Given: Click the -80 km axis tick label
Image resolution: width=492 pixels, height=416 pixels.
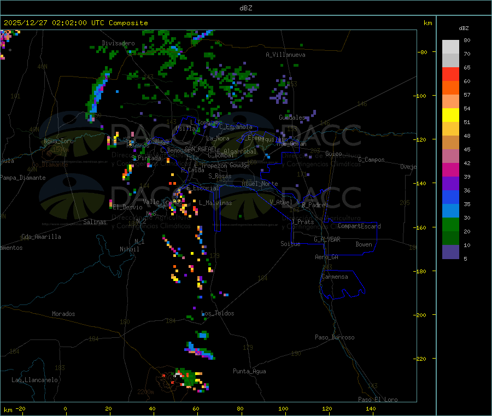Looking at the screenshot, I should 423,52.
